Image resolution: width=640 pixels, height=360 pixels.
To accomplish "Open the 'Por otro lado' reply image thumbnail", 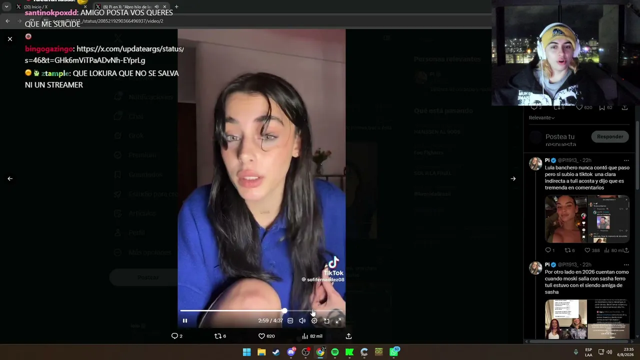I will pos(587,319).
